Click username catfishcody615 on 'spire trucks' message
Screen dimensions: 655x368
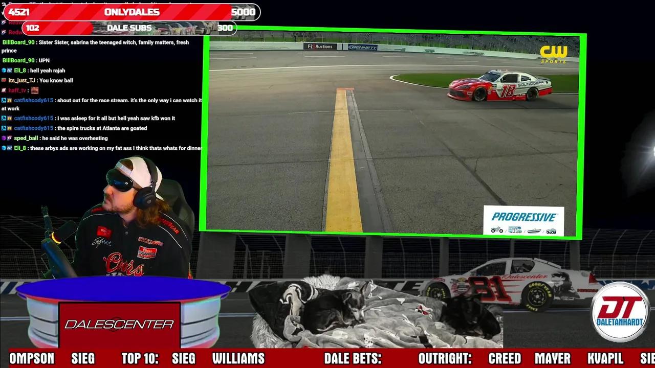[x=33, y=128]
